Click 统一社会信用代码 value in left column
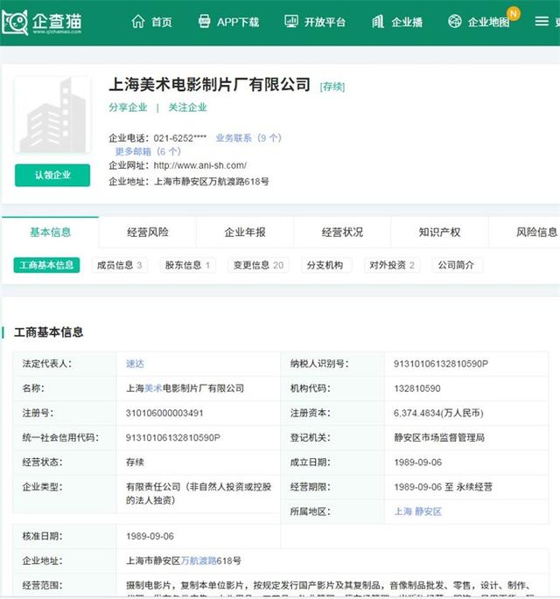 [173, 438]
